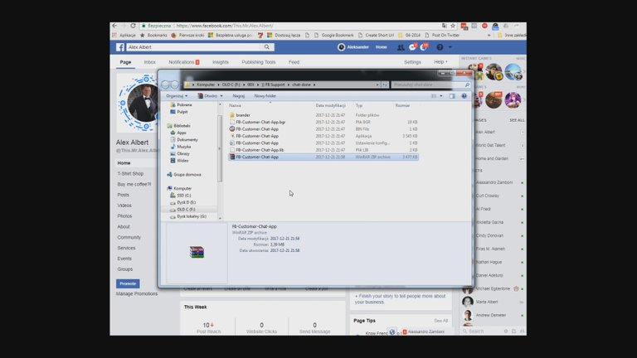The width and height of the screenshot is (637, 358).
Task: Click the Explorer back navigation arrow
Action: (166, 85)
